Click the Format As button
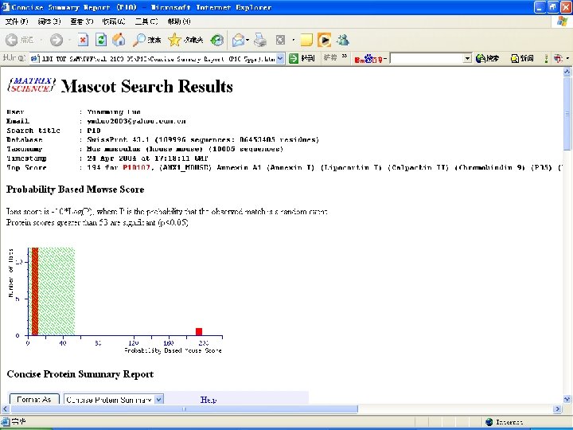Screen dimensions: 573x430 point(34,399)
